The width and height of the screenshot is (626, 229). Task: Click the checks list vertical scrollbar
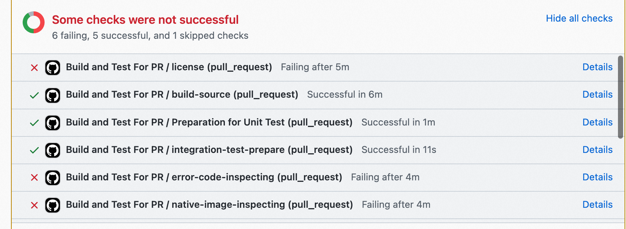click(x=621, y=97)
